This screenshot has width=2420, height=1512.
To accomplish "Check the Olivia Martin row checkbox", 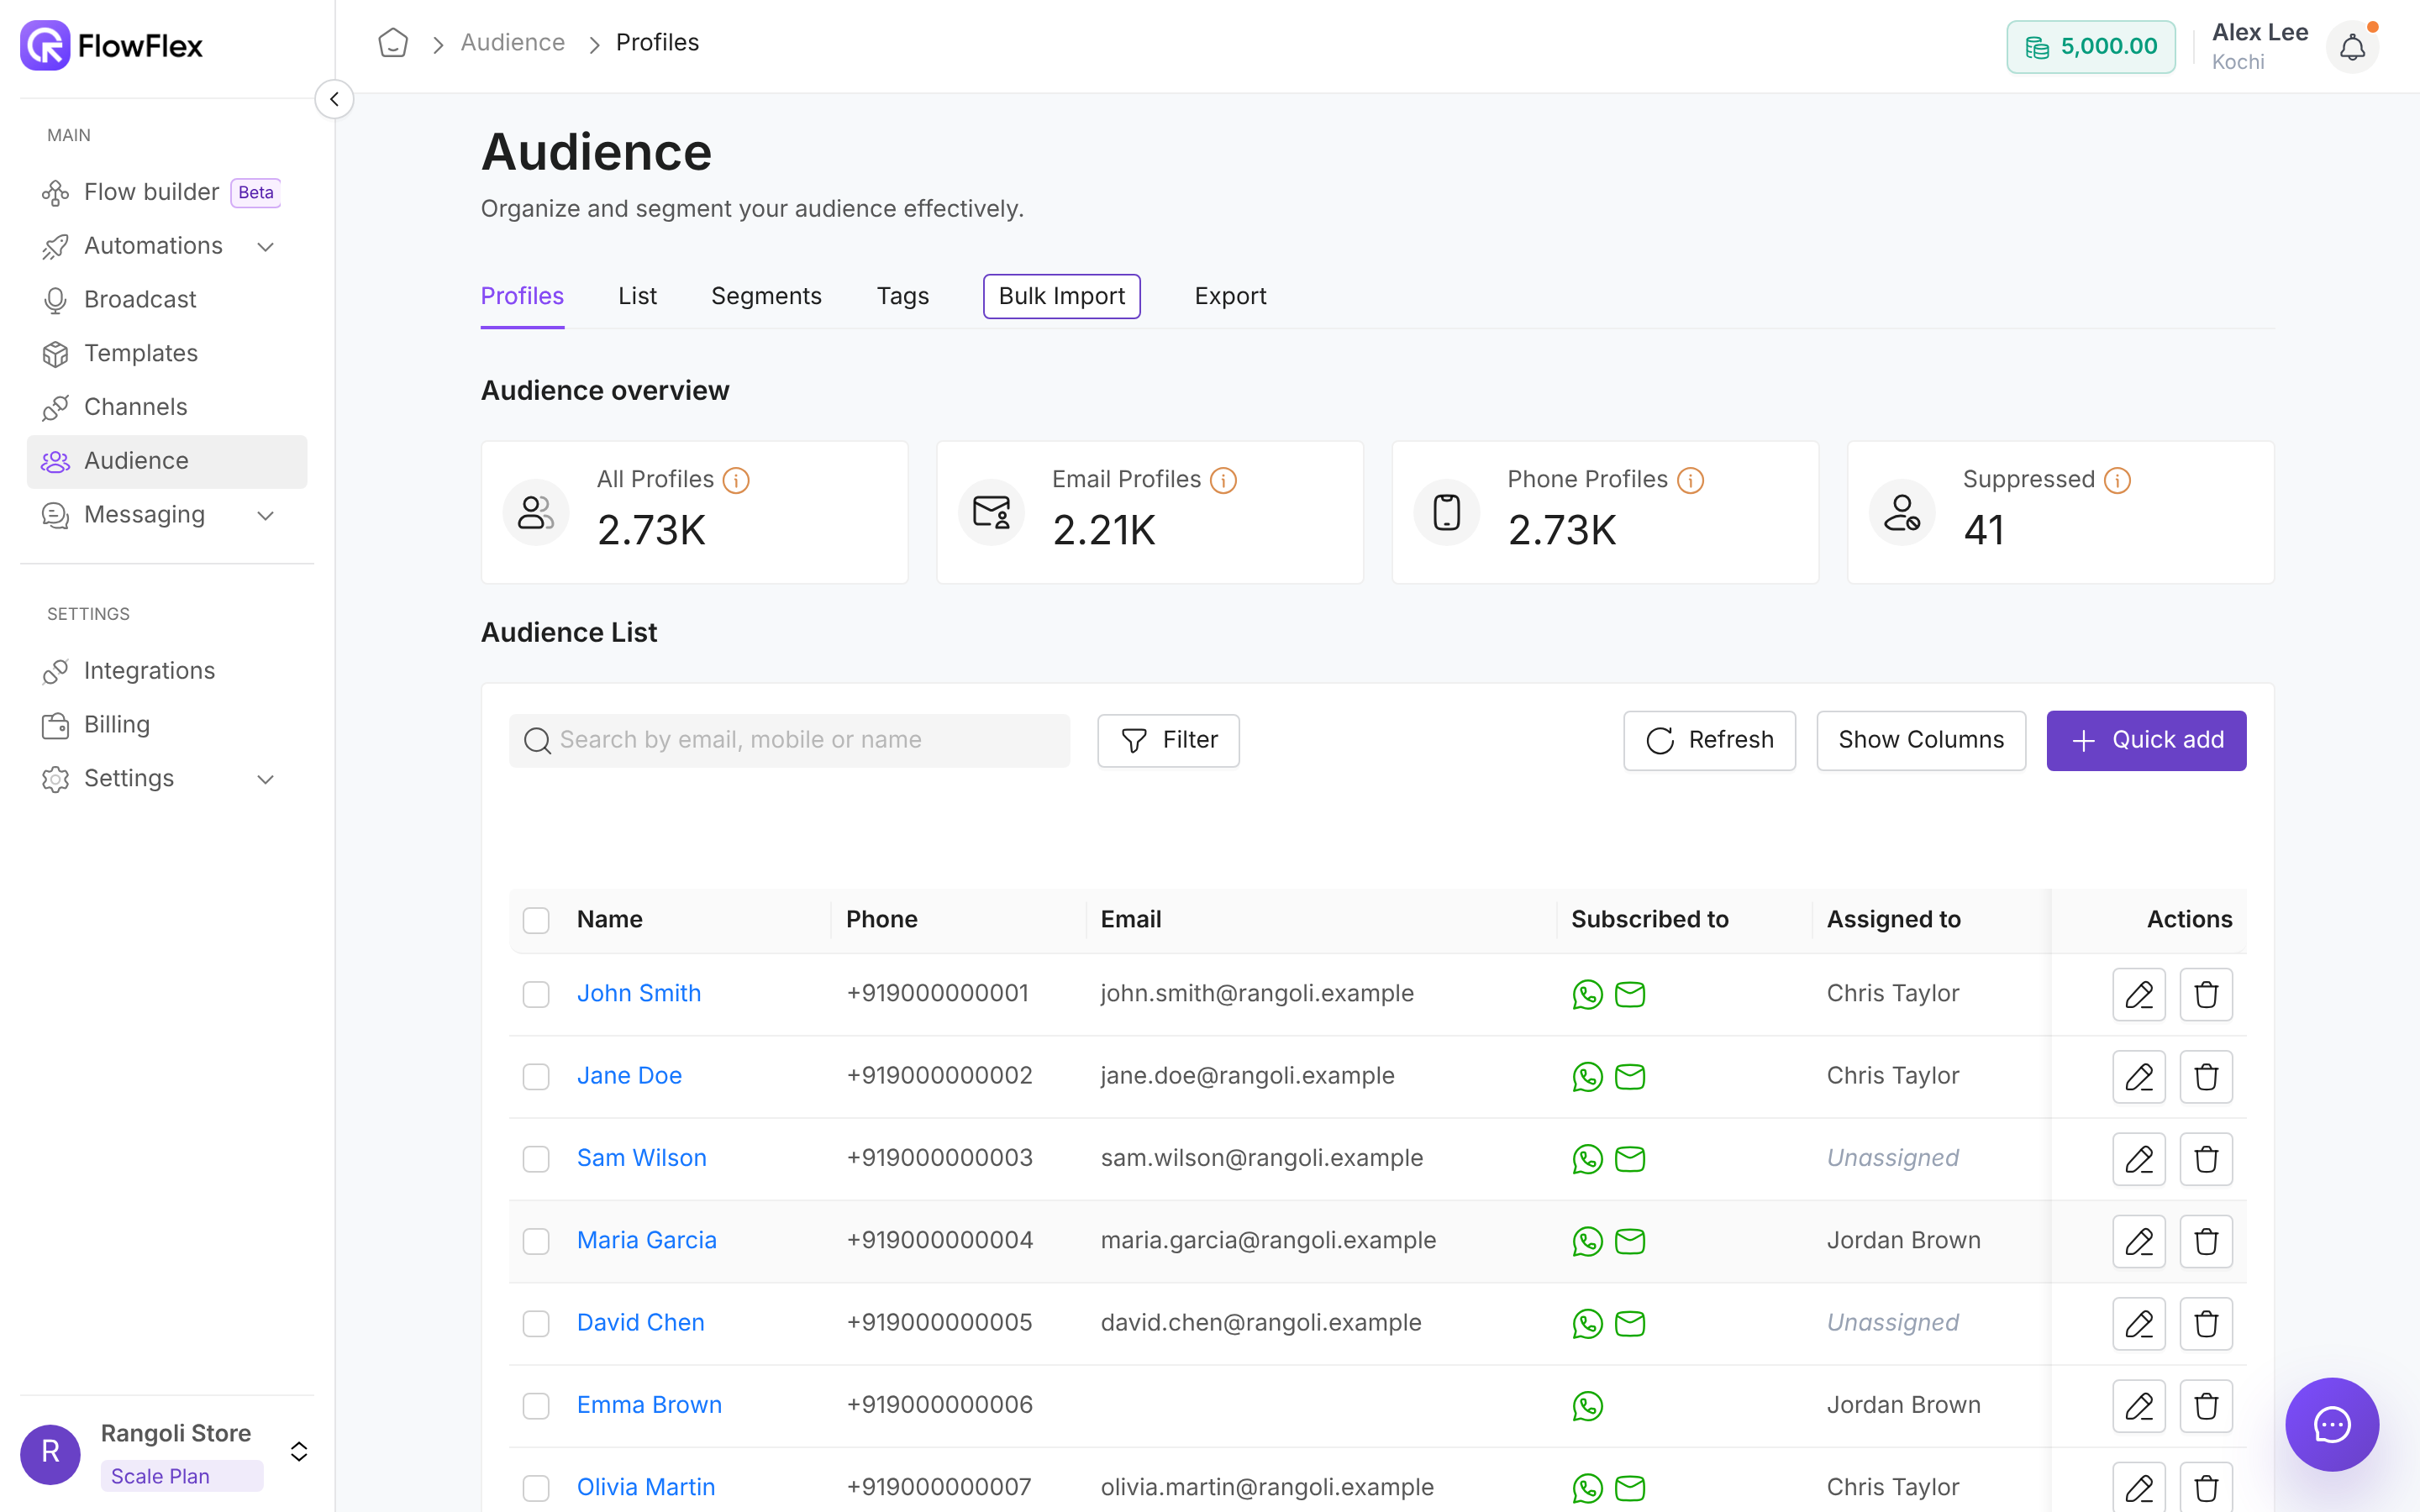I will click(x=536, y=1488).
